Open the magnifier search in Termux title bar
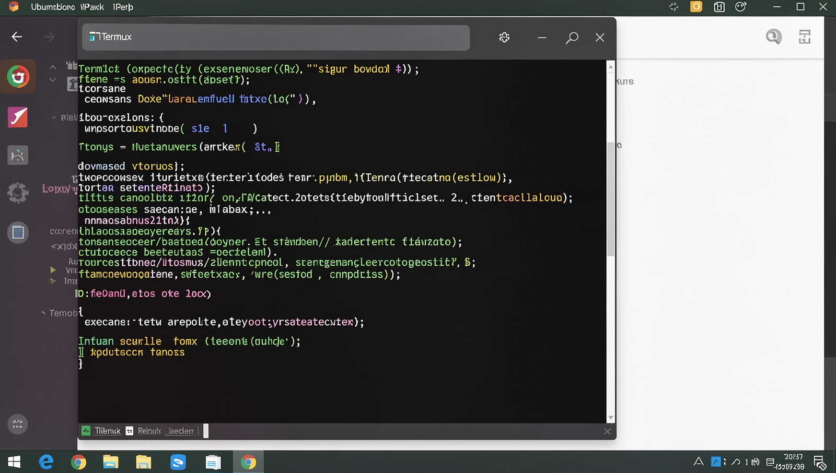 tap(572, 38)
